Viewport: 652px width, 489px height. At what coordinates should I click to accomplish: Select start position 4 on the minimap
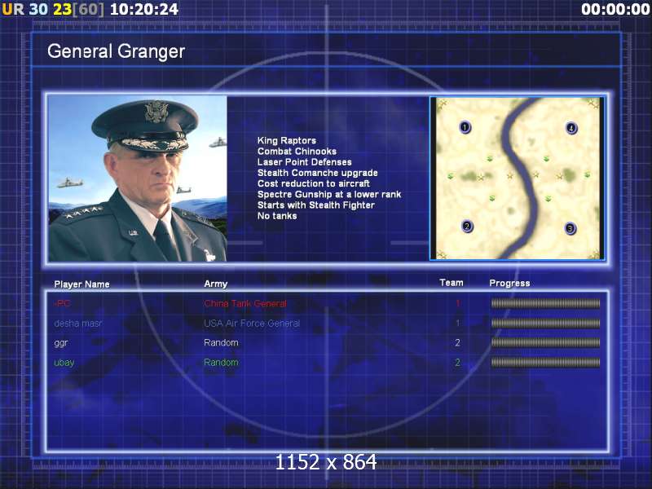(x=571, y=128)
